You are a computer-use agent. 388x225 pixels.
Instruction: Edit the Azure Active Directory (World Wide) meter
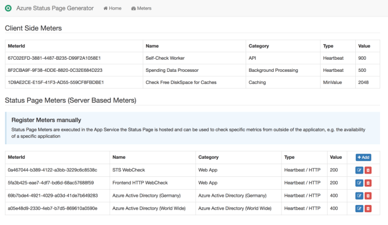tap(359, 208)
